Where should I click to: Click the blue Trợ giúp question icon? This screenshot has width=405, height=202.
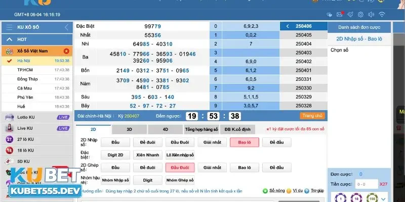(307, 191)
